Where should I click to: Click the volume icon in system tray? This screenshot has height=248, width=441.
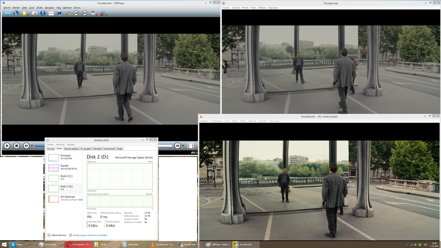pyautogui.click(x=416, y=245)
